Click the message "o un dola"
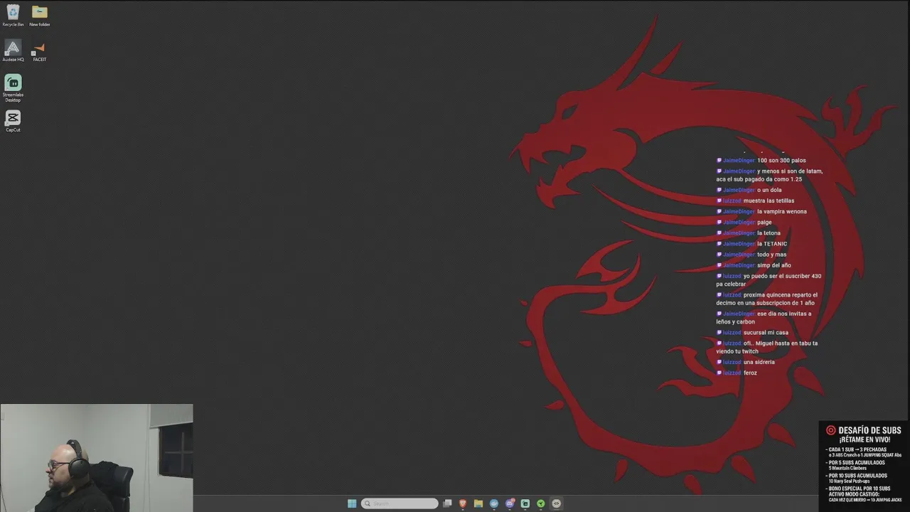The height and width of the screenshot is (512, 910). coord(769,190)
